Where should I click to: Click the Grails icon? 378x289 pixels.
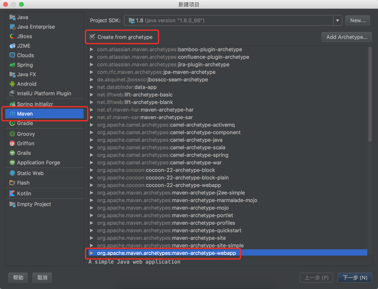[12, 153]
